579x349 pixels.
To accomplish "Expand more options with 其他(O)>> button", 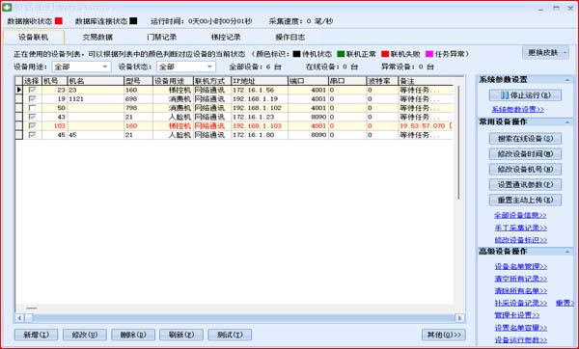I will coord(444,335).
